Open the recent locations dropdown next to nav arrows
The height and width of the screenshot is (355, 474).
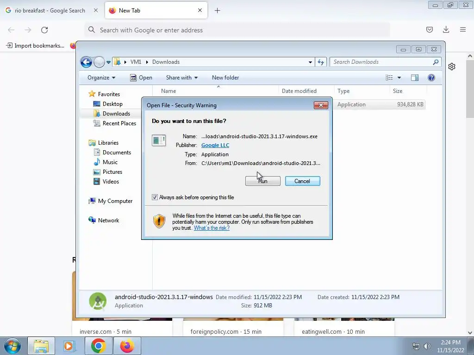tap(108, 62)
